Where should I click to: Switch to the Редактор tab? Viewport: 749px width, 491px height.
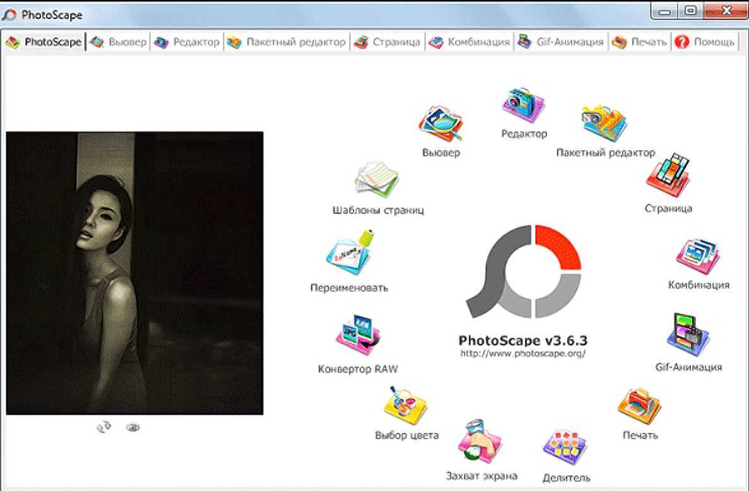[188, 42]
